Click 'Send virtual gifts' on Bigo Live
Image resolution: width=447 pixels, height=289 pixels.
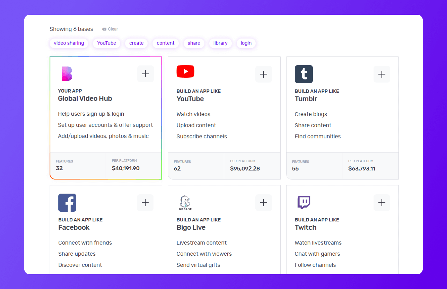click(198, 265)
